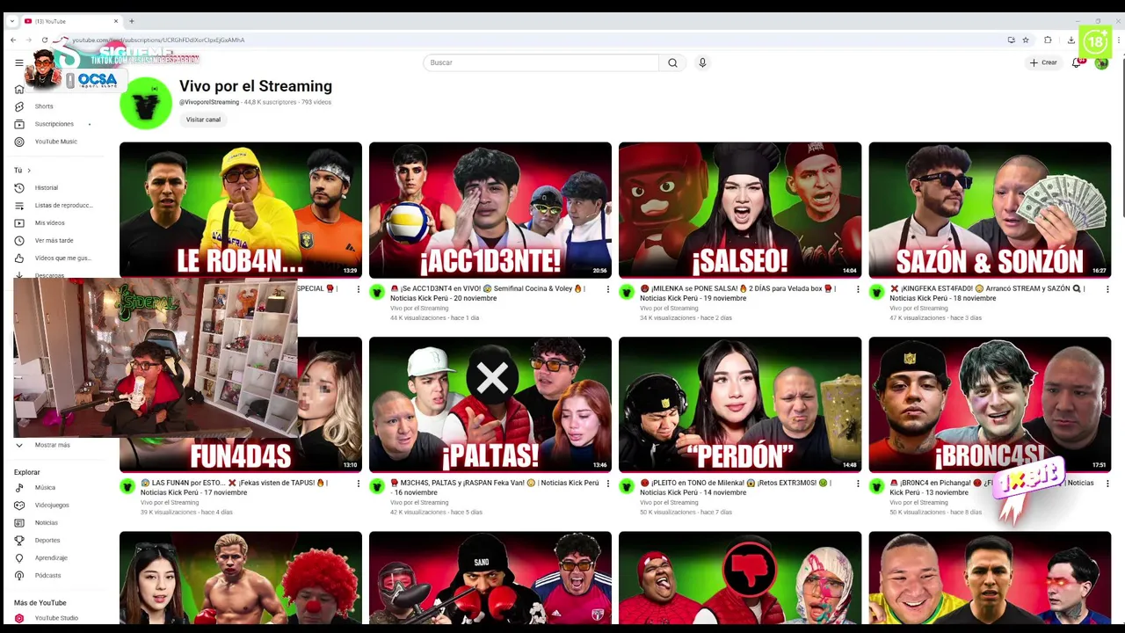Open options menu for ¡PLEITO en TONO video
This screenshot has width=1125, height=633.
[858, 483]
